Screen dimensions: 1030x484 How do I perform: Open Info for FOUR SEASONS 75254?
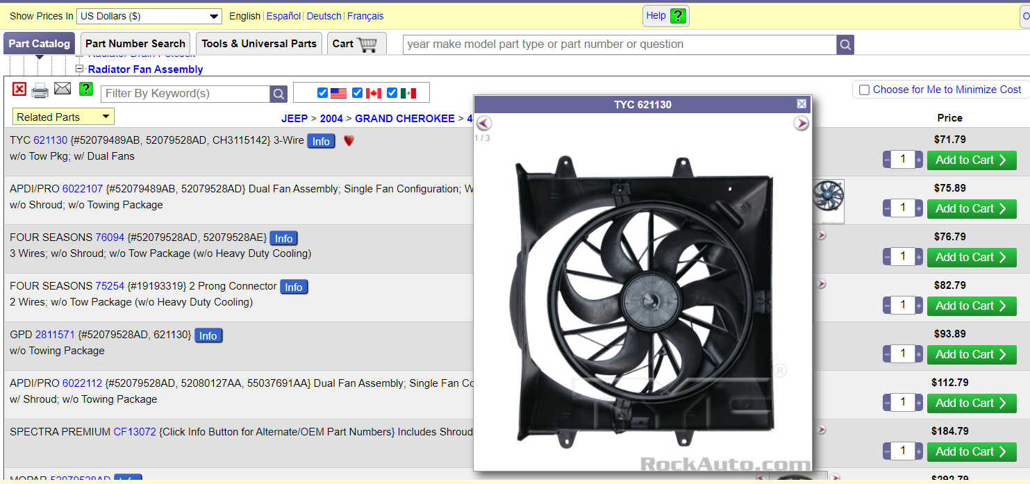294,287
